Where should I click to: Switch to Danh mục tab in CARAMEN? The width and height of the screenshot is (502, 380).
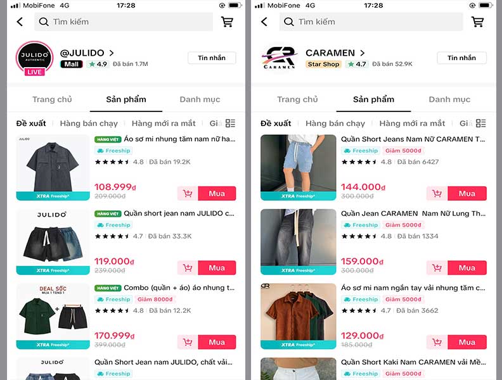pos(449,99)
